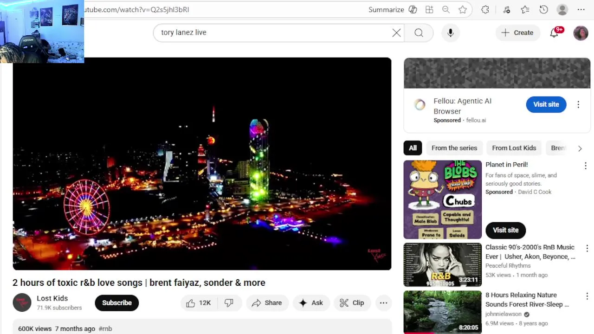The image size is (594, 334).
Task: Open browser settings and more menu
Action: pyautogui.click(x=581, y=9)
